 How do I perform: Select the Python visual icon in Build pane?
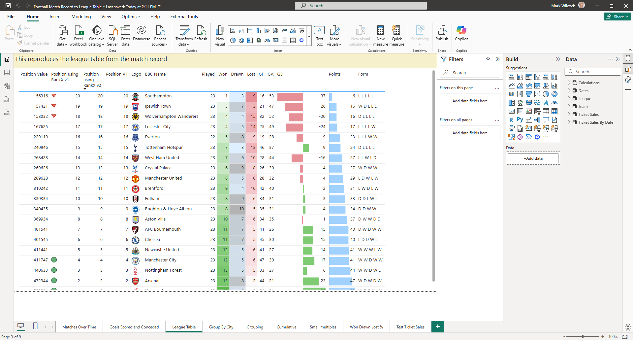[x=520, y=119]
